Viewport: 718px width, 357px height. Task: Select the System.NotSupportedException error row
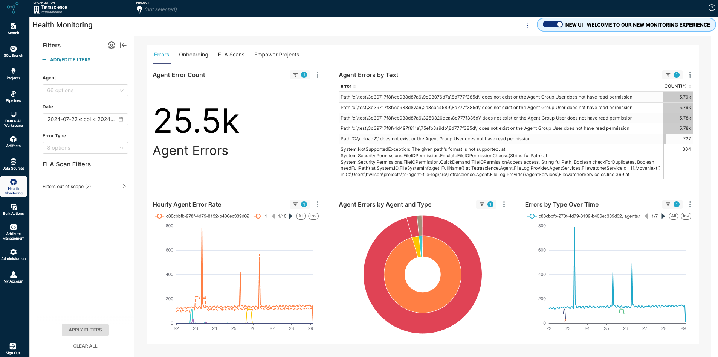[x=515, y=162]
